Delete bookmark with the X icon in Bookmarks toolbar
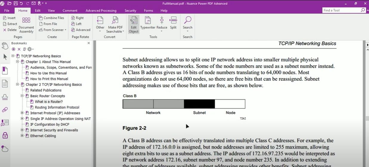The image size is (369, 167). click(19, 49)
